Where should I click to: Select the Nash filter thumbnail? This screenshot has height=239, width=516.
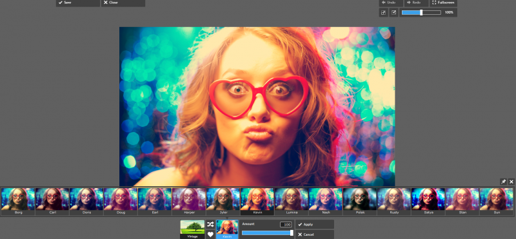point(326,202)
